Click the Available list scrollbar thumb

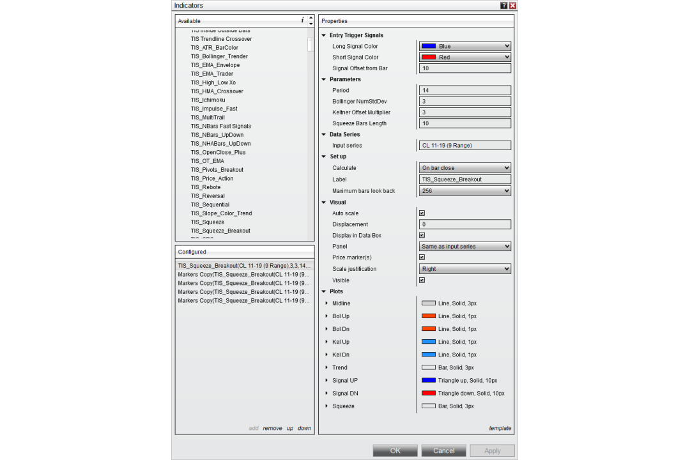(x=310, y=45)
